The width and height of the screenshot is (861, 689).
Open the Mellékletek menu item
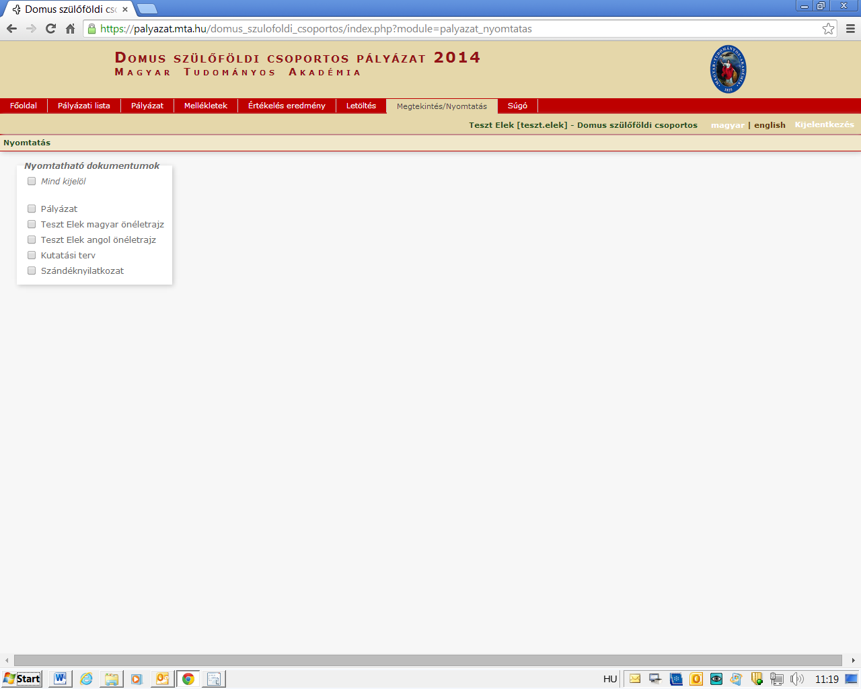tap(206, 106)
